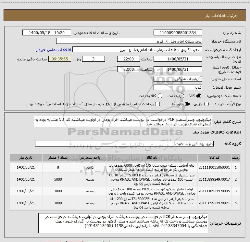Viewport: 250px width, 242px height.
Task: Click the TS1500CFB blue sampler tip product name
Action: [x=152, y=203]
